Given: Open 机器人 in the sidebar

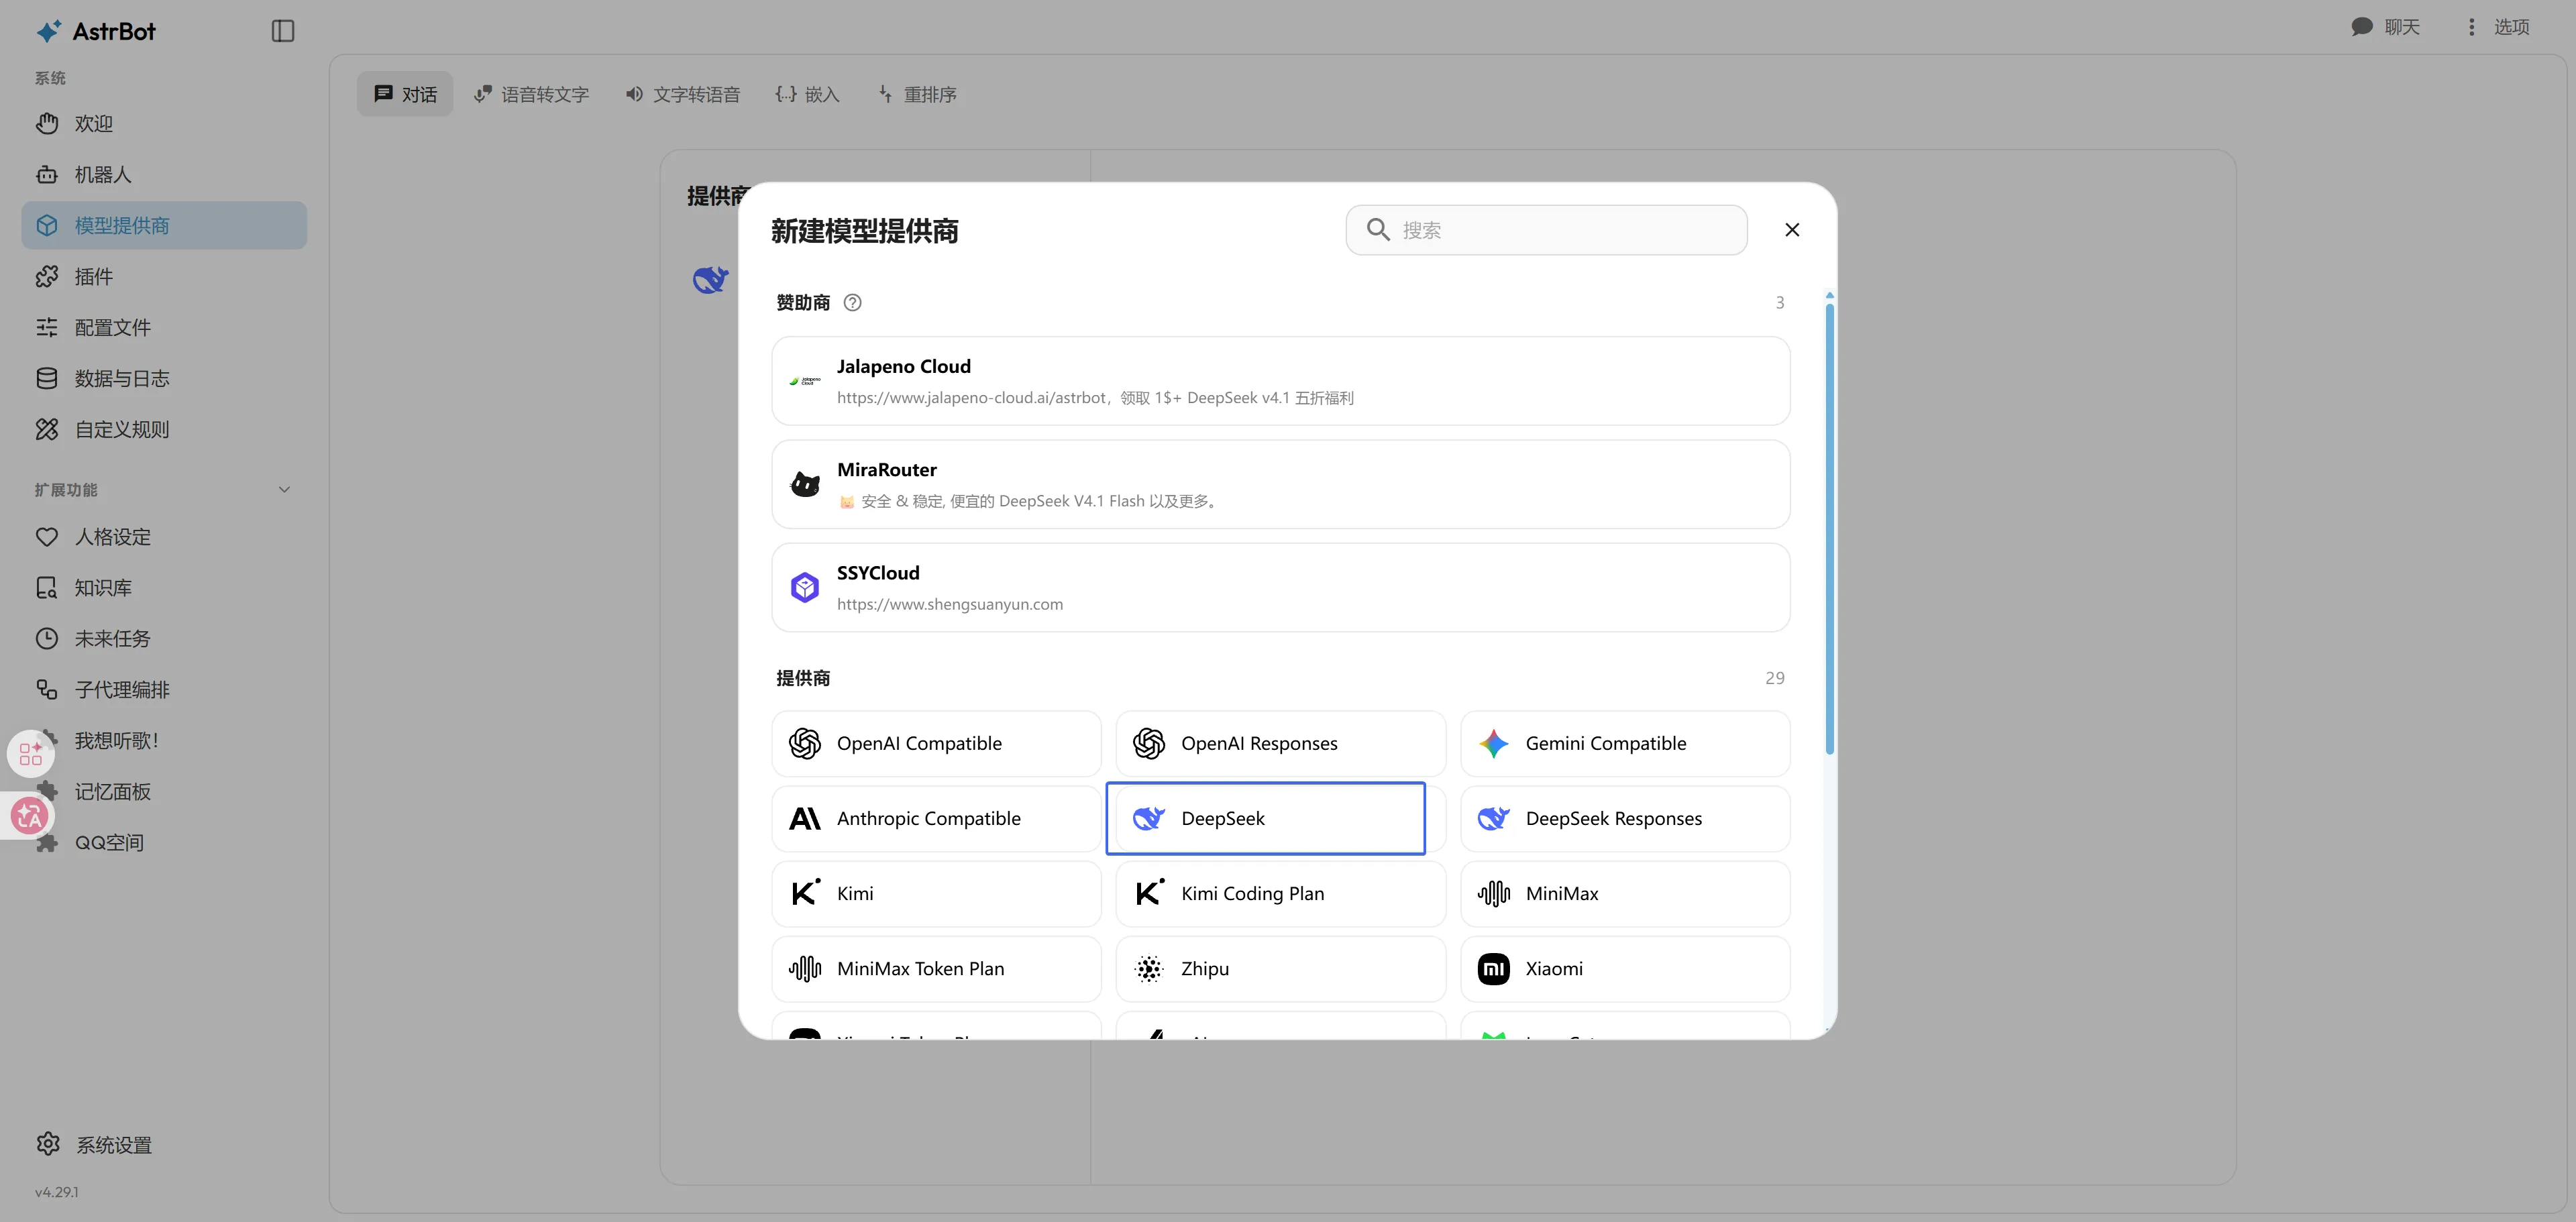Looking at the screenshot, I should pos(164,174).
